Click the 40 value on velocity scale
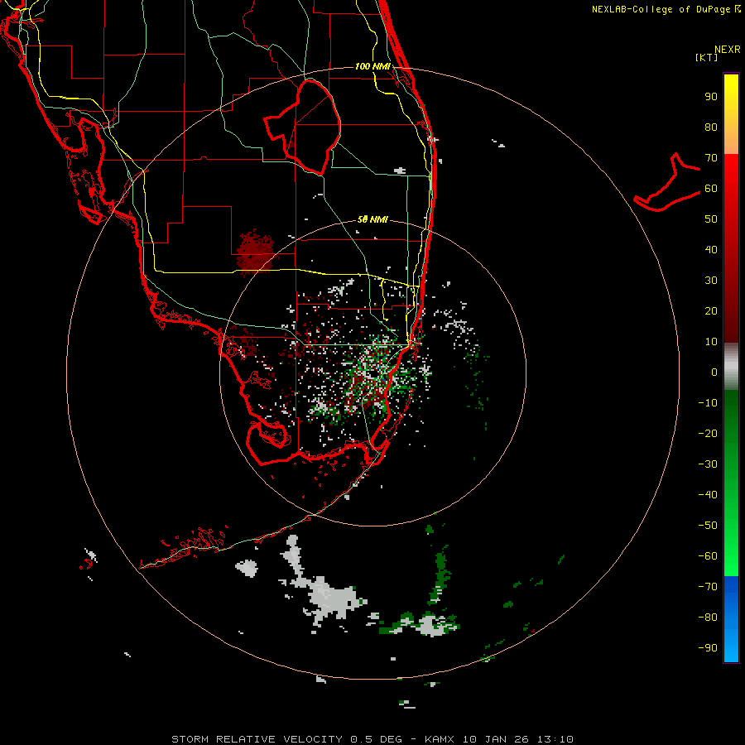This screenshot has height=745, width=745. pos(711,250)
